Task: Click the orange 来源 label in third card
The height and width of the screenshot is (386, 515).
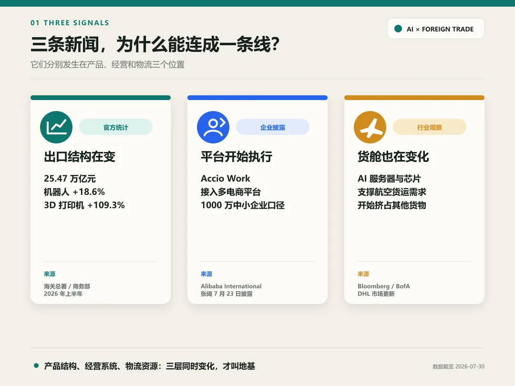Action: point(363,274)
